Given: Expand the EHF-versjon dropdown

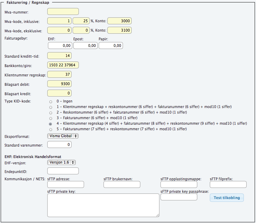Looking at the screenshot, I should point(61,162).
